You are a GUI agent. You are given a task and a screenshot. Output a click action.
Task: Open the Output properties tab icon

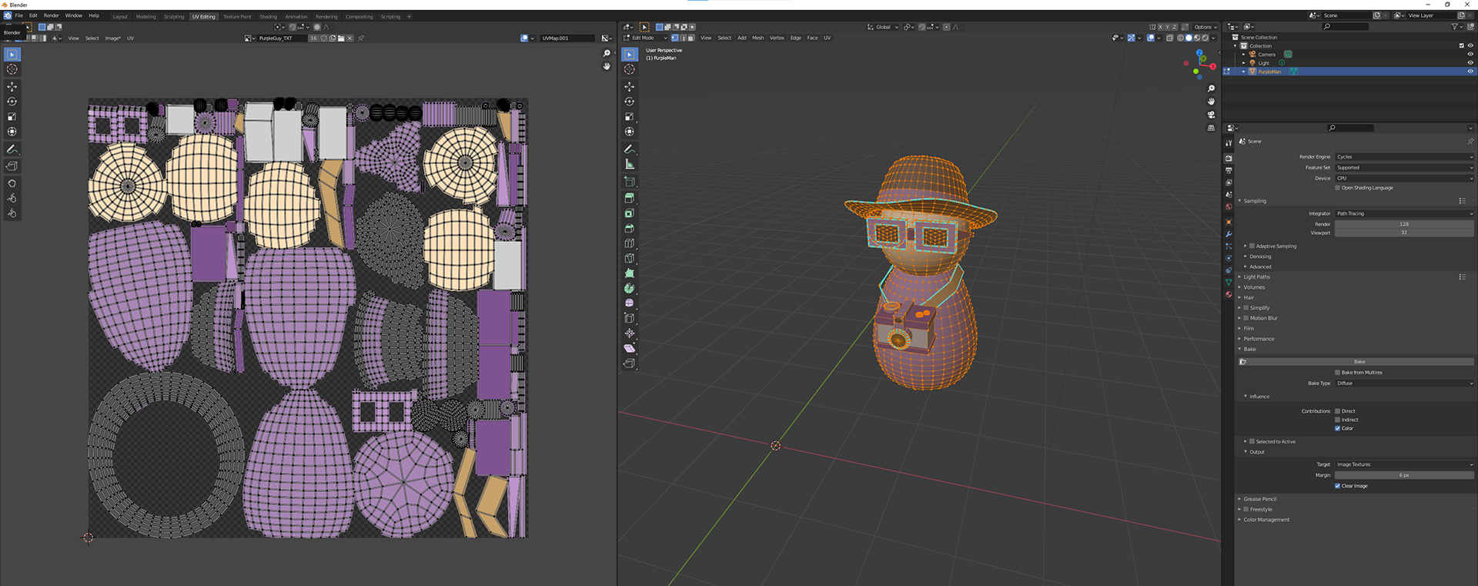point(1229,170)
